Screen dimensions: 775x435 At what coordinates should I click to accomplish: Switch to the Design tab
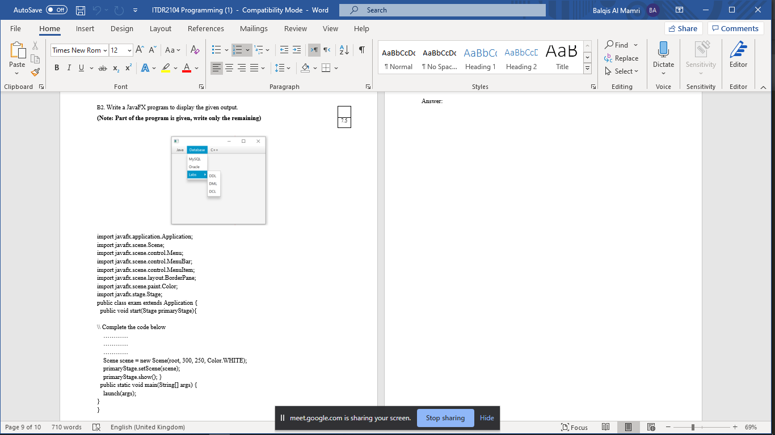[122, 28]
